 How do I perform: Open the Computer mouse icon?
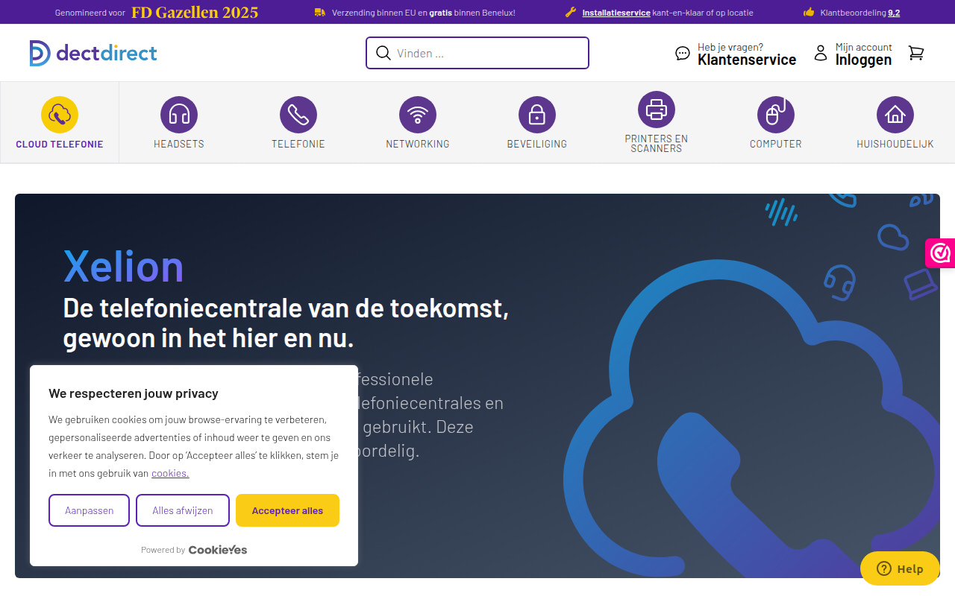pyautogui.click(x=776, y=115)
